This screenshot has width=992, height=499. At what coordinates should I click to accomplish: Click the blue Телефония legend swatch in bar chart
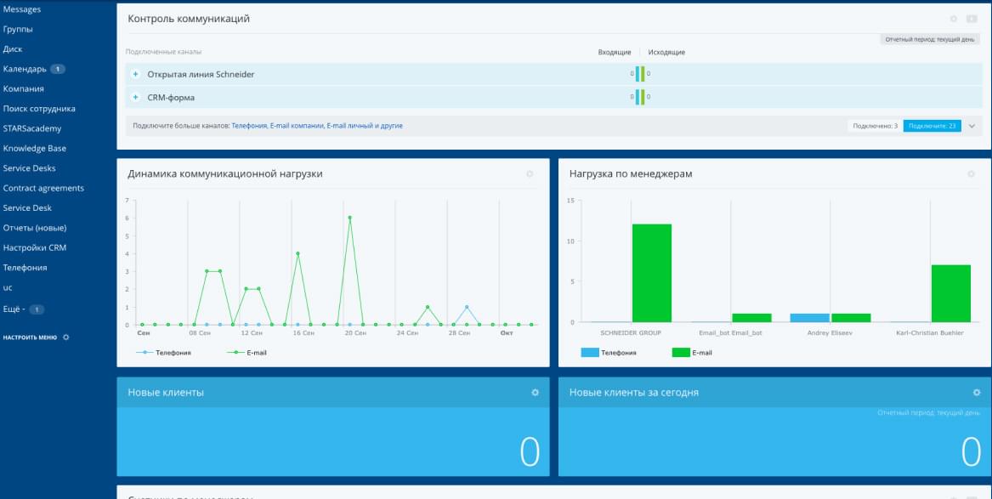590,352
